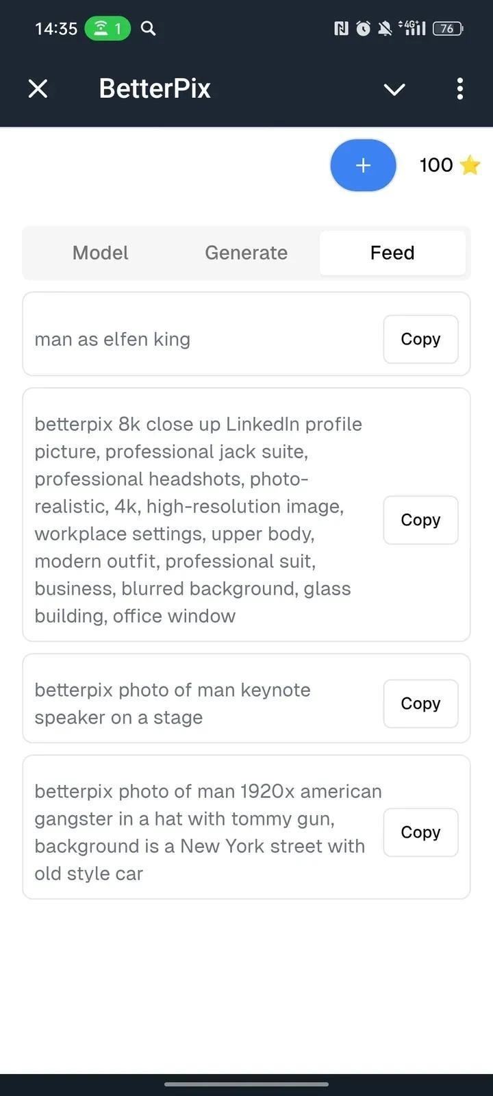Tap the gold star credits icon
The width and height of the screenshot is (493, 1096).
click(x=470, y=165)
